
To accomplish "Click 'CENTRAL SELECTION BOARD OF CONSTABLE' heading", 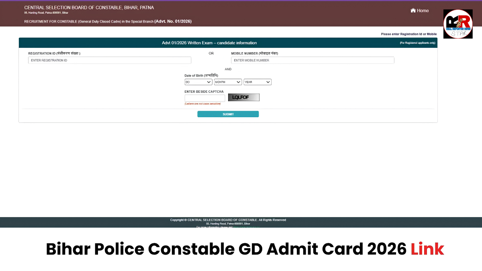I will (89, 8).
